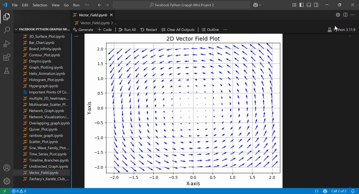Restart the notebook kernel
The height and width of the screenshot is (194, 359).
[x=149, y=30]
